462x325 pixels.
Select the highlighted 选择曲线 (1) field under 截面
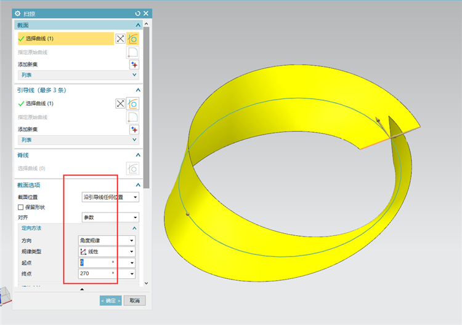pyautogui.click(x=66, y=39)
